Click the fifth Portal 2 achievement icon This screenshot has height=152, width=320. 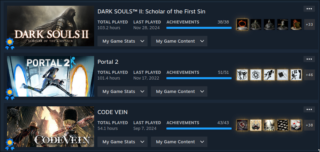click(x=296, y=75)
